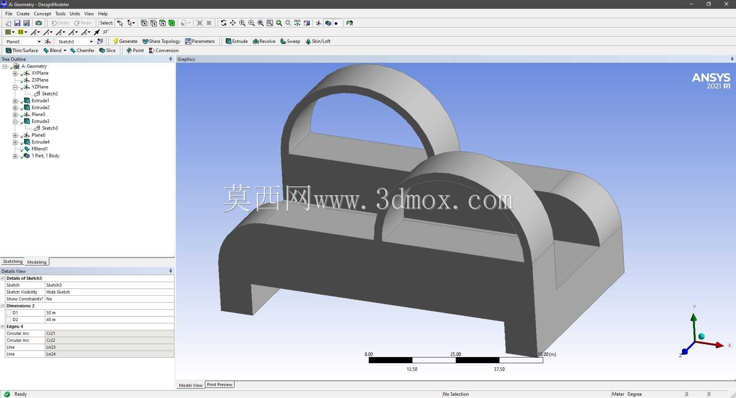Choose the body selection filter

pos(172,23)
